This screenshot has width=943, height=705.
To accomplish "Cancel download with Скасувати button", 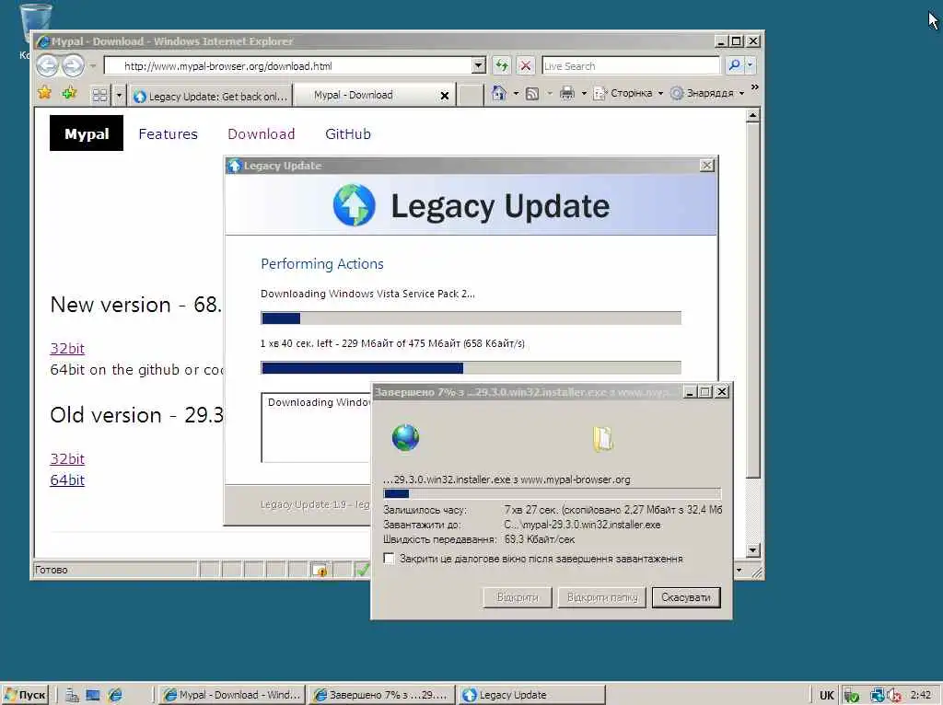I will 686,597.
